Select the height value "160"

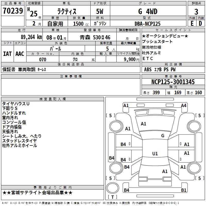pyautogui.click(x=198, y=93)
